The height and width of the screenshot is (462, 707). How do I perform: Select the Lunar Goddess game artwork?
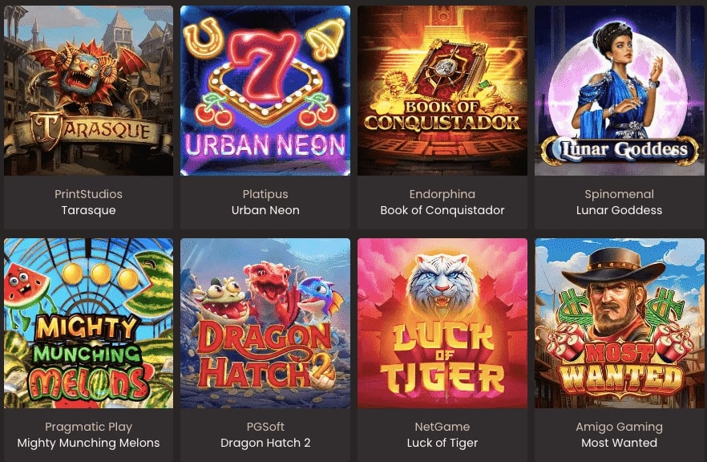tap(619, 90)
